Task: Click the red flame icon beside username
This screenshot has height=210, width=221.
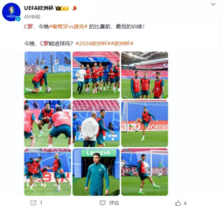Action: point(74,8)
